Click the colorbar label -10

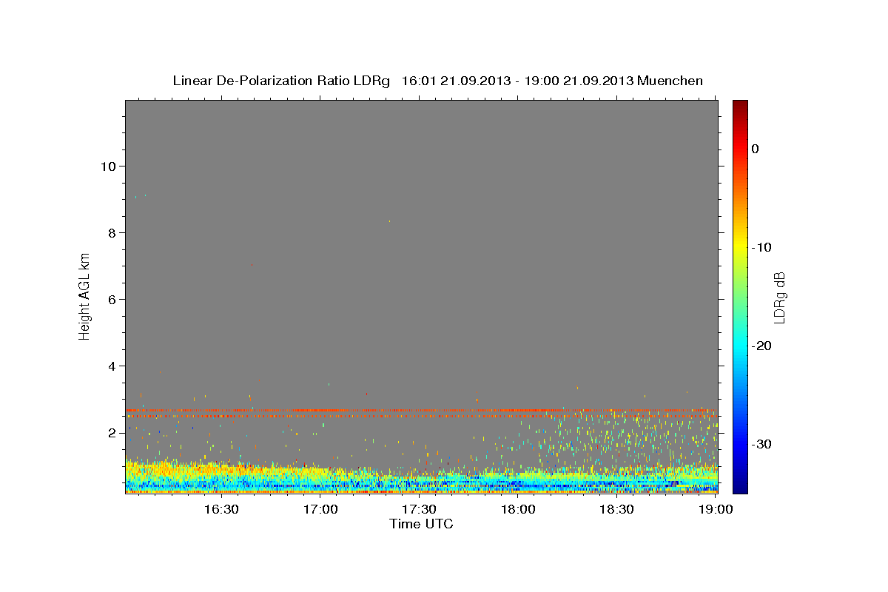click(761, 247)
